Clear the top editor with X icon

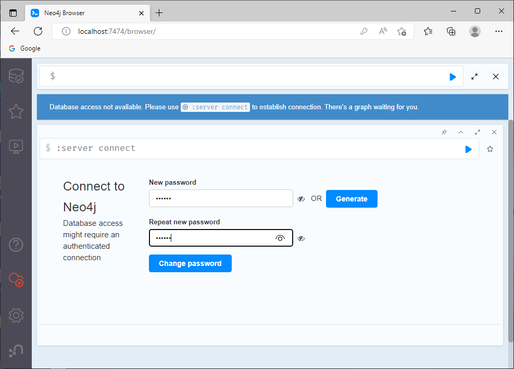click(496, 77)
